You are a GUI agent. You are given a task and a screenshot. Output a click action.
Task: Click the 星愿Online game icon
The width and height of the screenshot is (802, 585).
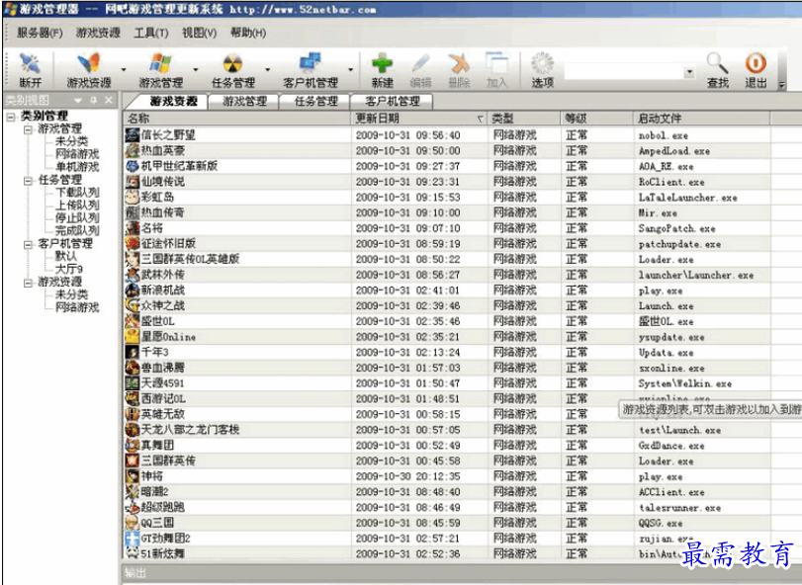[133, 336]
